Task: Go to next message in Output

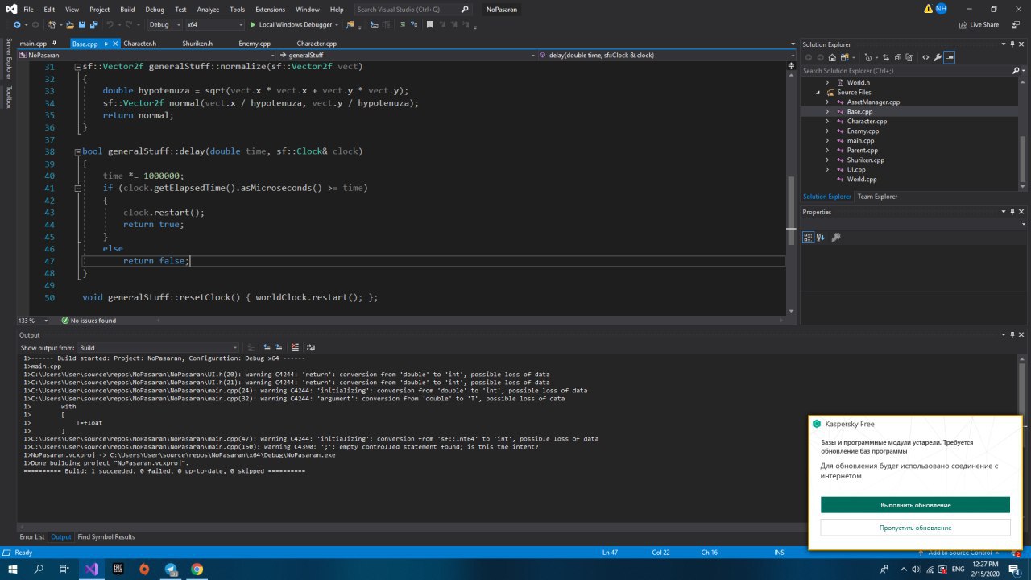Action: point(279,347)
